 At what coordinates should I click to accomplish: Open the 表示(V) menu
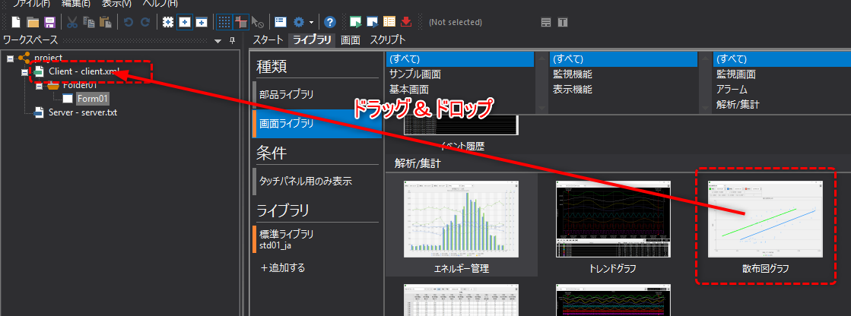[x=116, y=3]
